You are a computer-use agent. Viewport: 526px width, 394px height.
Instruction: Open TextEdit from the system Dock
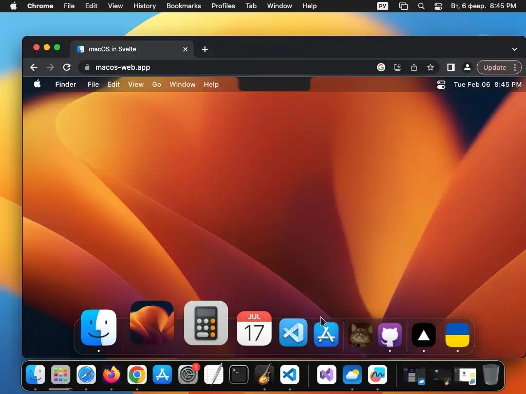click(x=214, y=374)
